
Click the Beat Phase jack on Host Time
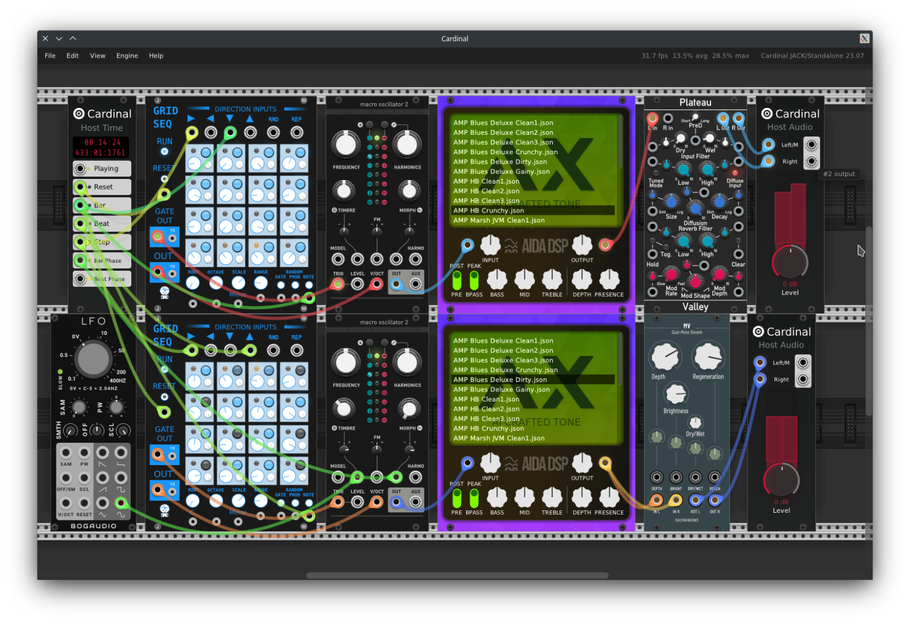tap(81, 278)
